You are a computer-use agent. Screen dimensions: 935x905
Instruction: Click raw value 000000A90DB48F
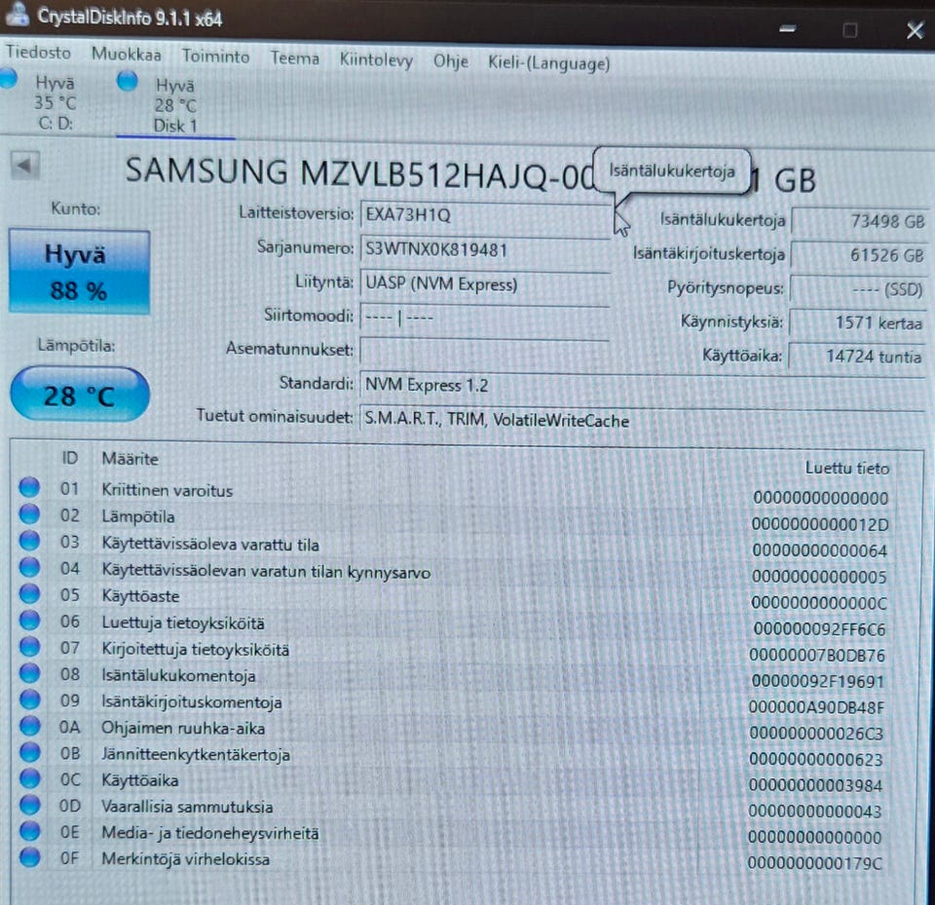pyautogui.click(x=816, y=707)
